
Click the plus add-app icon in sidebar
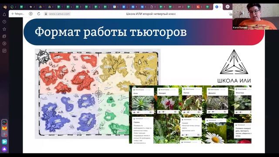click(4, 135)
